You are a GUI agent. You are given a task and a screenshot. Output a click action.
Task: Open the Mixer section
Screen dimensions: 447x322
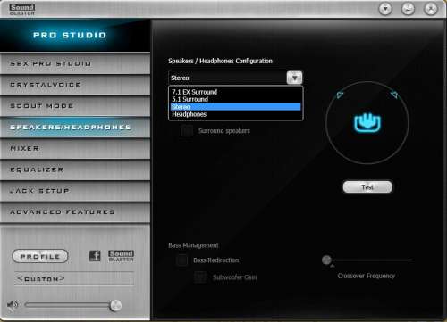(x=75, y=148)
